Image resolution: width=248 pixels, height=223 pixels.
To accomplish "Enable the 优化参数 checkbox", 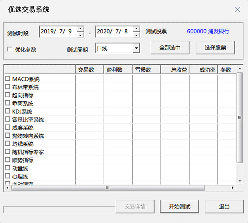I will (x=10, y=49).
